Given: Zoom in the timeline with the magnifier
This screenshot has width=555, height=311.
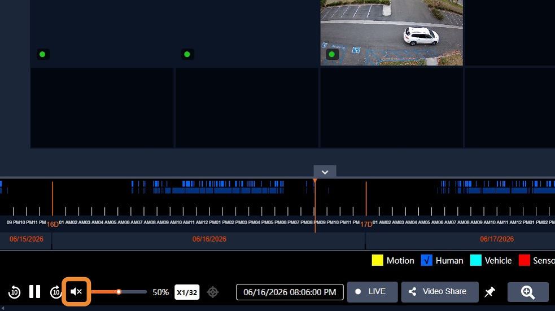Looking at the screenshot, I should tap(528, 292).
